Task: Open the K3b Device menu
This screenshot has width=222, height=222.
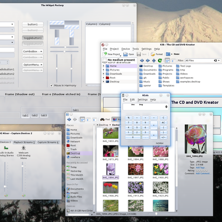Action: tap(125, 49)
